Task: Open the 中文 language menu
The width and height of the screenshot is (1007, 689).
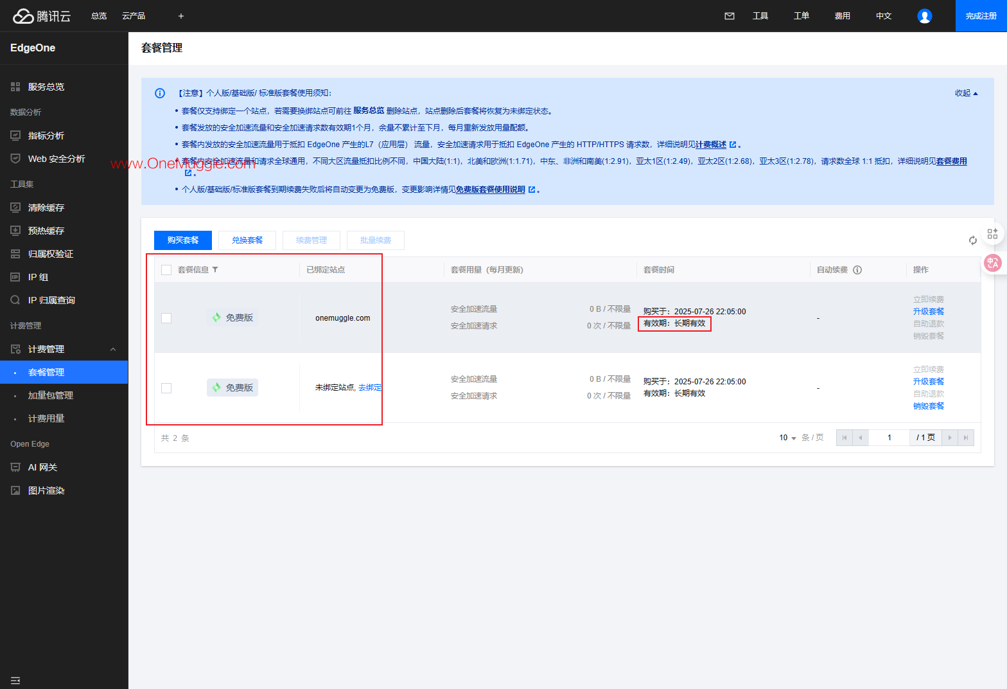Action: coord(884,16)
